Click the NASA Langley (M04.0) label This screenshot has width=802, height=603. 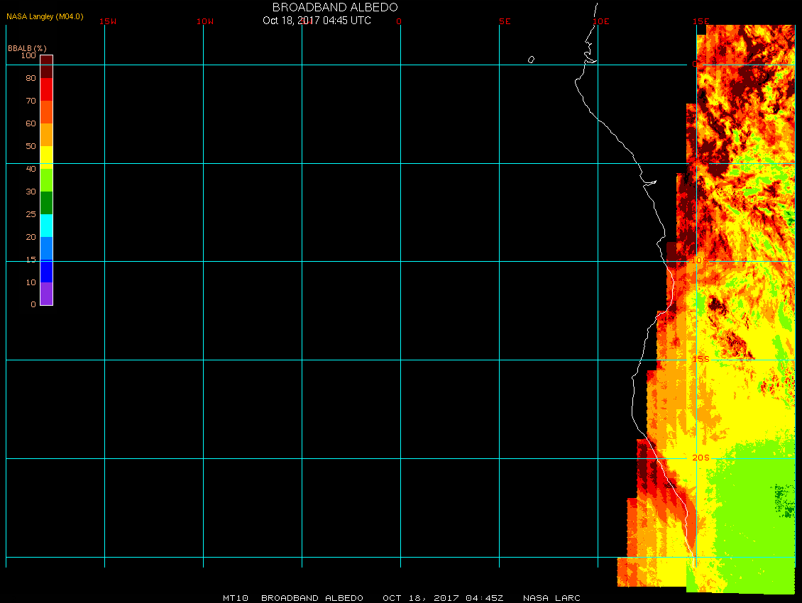(45, 16)
